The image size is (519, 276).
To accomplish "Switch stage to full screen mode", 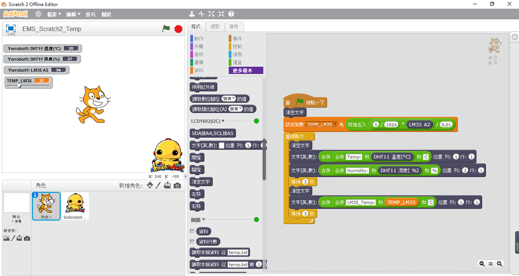I will coord(11,29).
